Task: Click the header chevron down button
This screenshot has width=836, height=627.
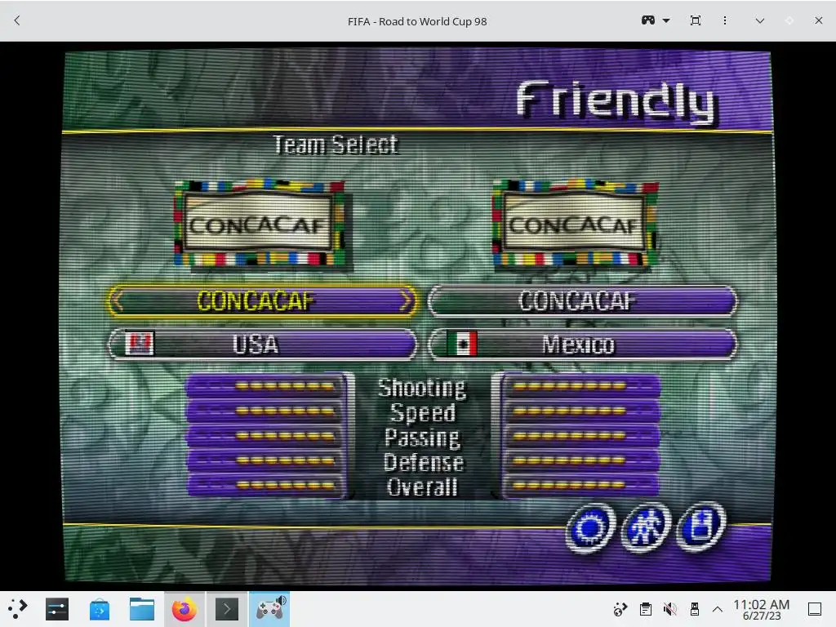Action: (x=760, y=20)
